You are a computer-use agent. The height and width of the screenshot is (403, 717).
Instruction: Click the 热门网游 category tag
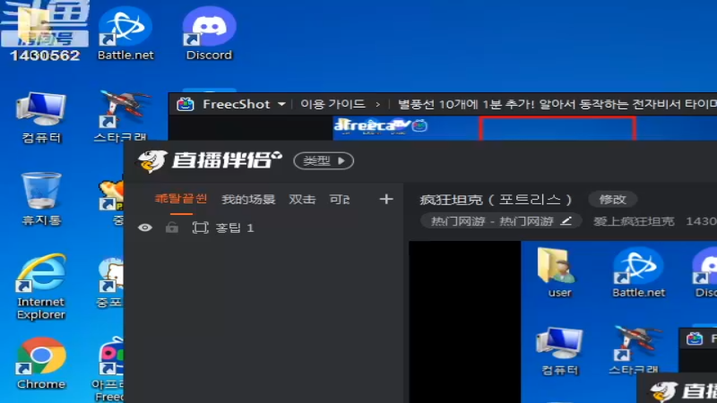pyautogui.click(x=501, y=221)
